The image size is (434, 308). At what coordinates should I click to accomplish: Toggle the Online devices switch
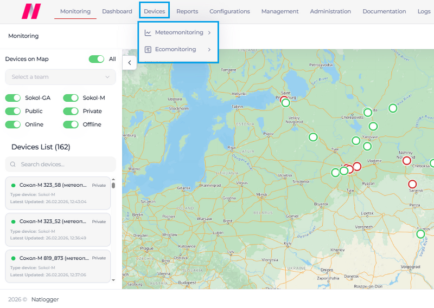[x=12, y=124]
